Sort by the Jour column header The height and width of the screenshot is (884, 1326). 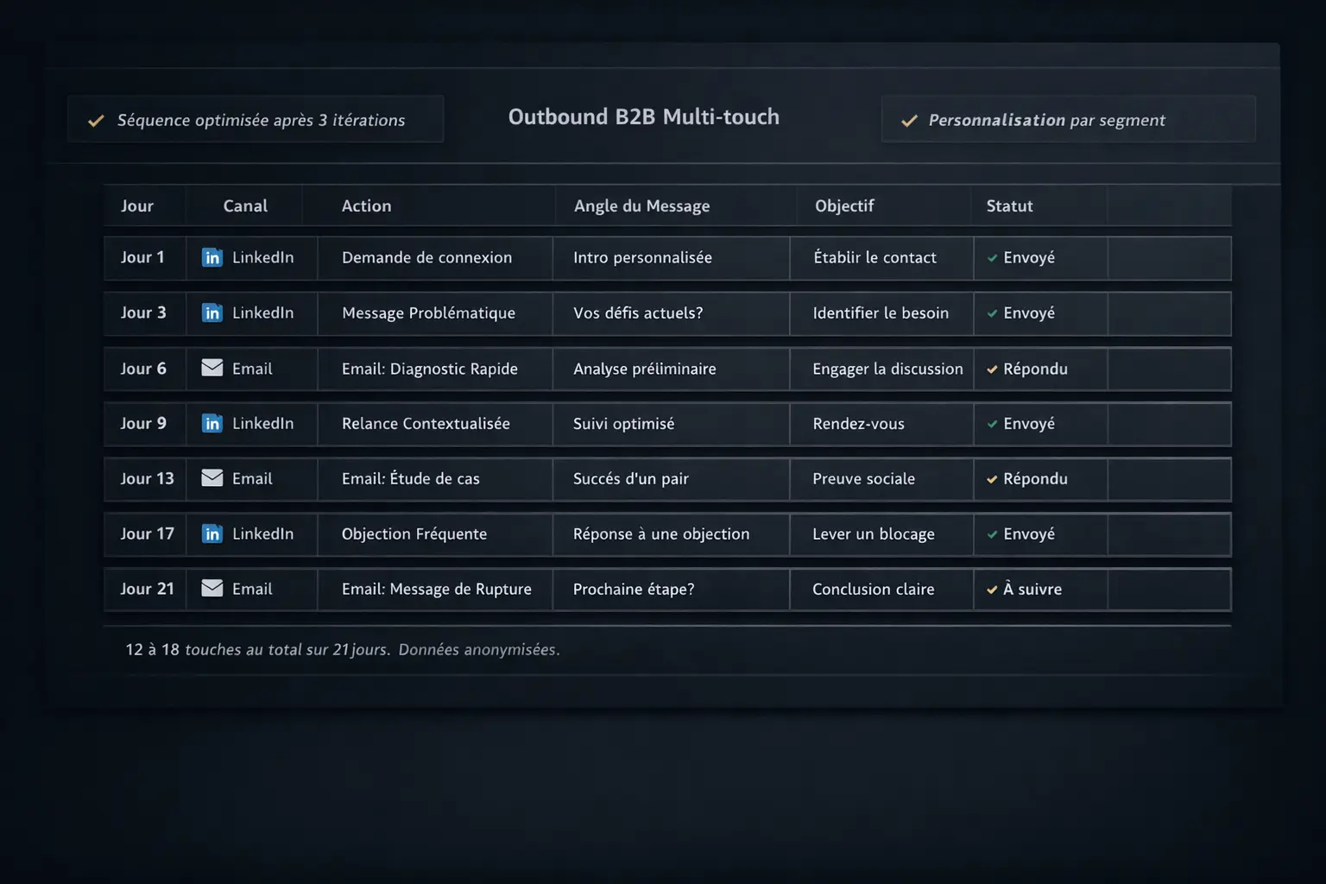[x=137, y=206]
